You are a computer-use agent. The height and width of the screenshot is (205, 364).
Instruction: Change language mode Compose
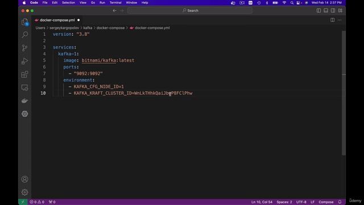[326, 202]
